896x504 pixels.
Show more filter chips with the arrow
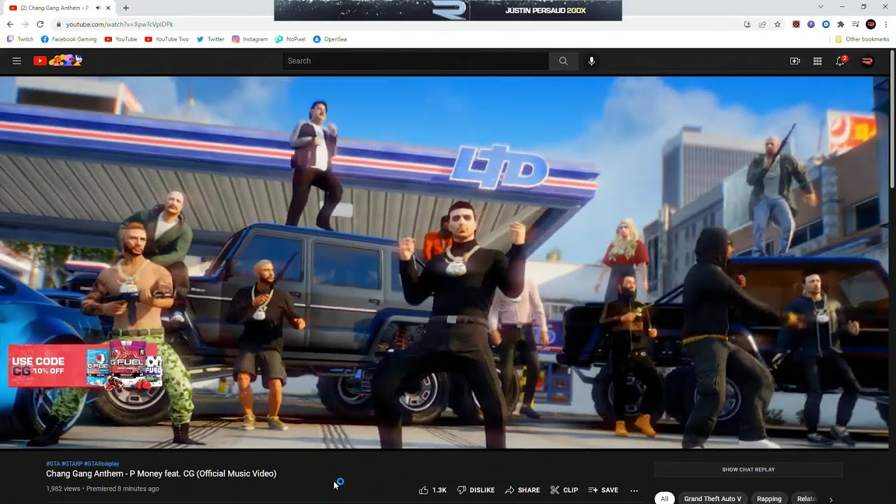tap(831, 499)
